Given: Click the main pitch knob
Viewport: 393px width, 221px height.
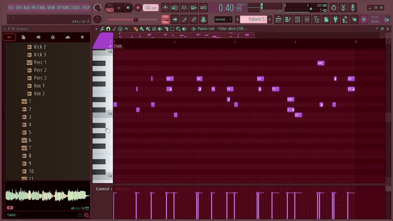Looking at the screenshot, I should [x=97, y=19].
